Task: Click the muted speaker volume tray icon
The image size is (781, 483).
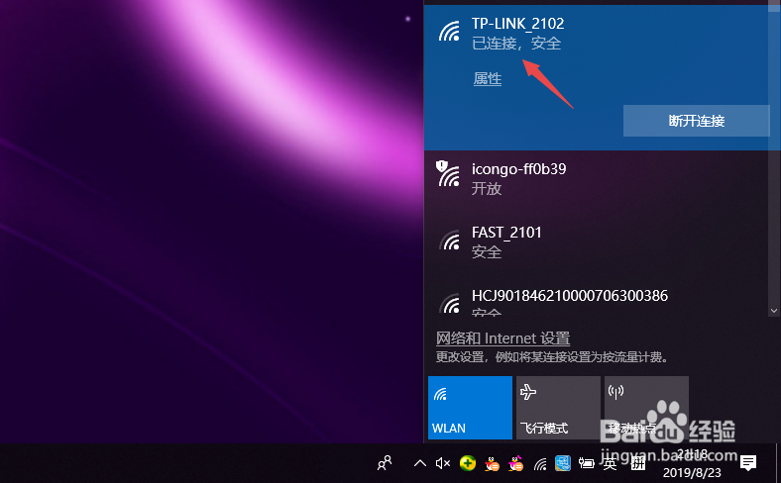Action: click(x=442, y=463)
